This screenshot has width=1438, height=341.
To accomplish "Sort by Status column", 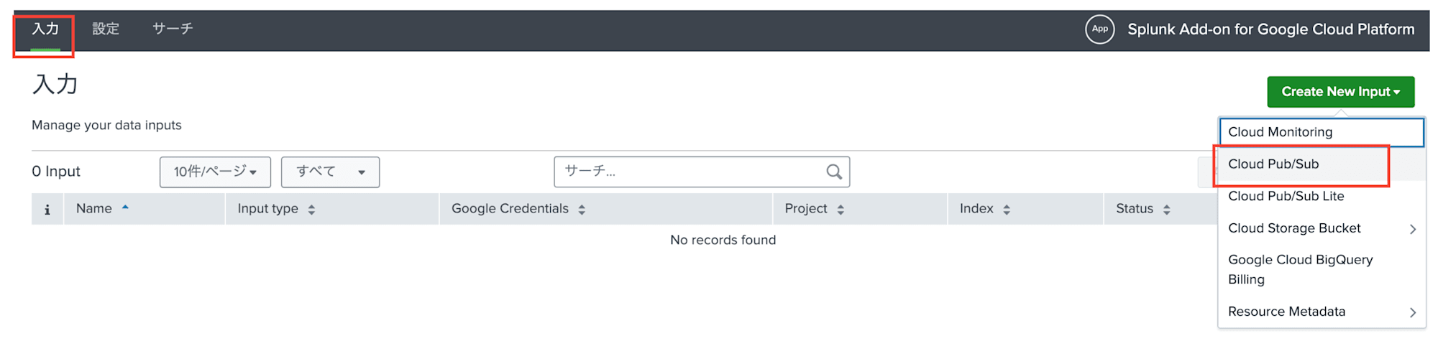I will coord(1167,210).
